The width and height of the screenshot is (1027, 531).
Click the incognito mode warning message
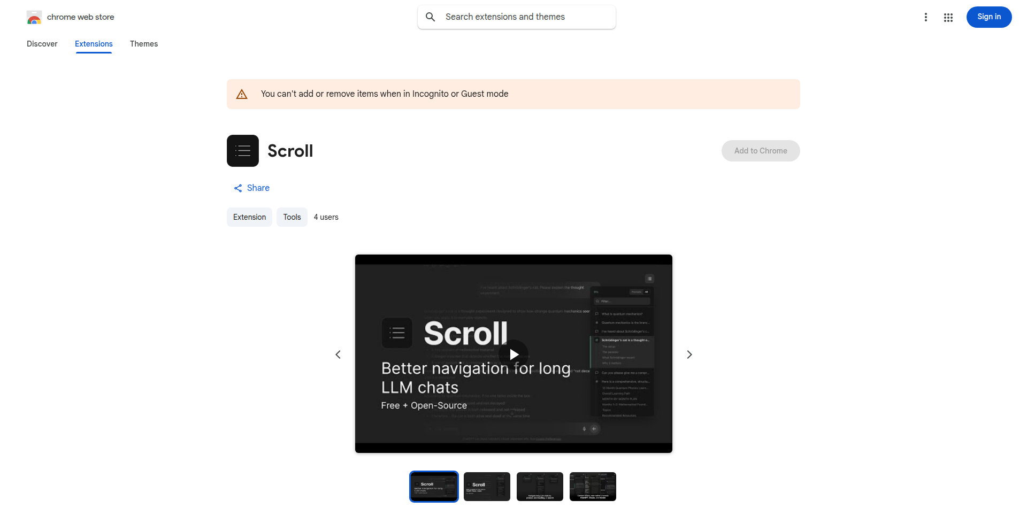click(x=385, y=94)
